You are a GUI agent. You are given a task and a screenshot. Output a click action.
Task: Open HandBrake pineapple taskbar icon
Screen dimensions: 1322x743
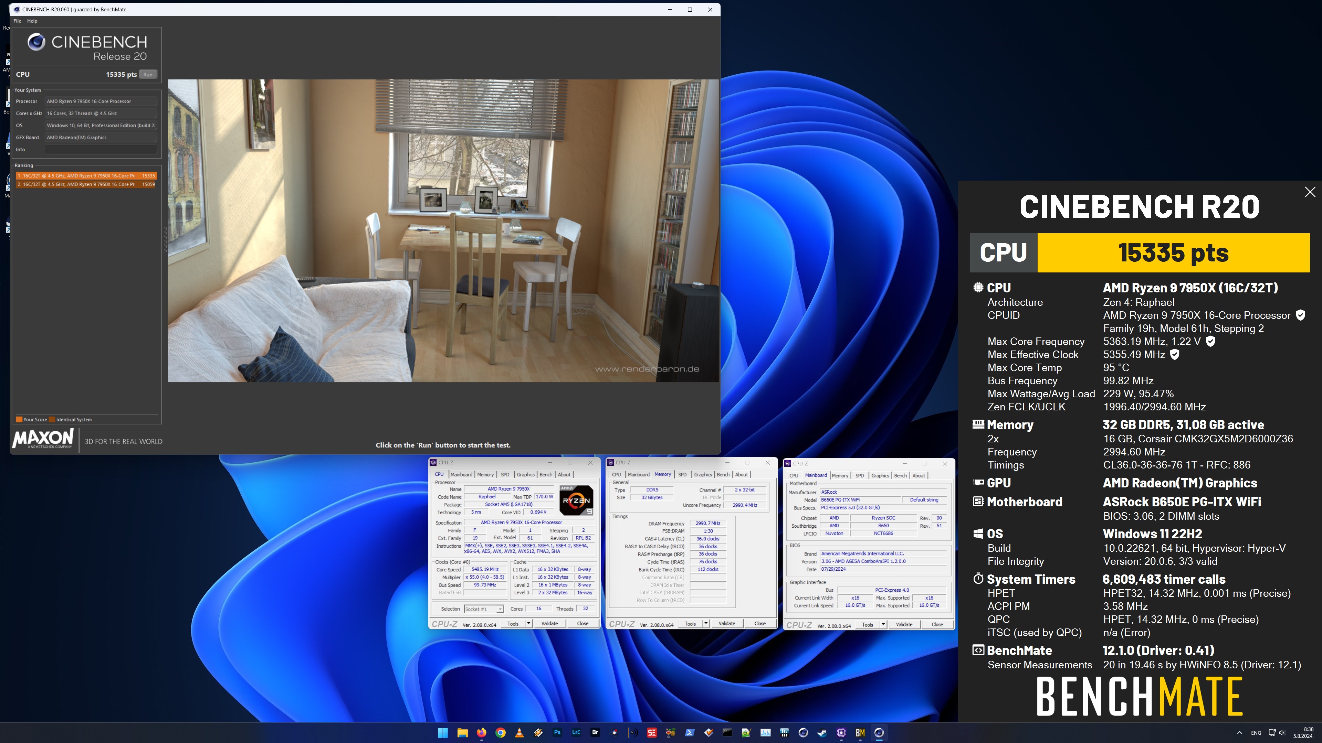[x=671, y=733]
